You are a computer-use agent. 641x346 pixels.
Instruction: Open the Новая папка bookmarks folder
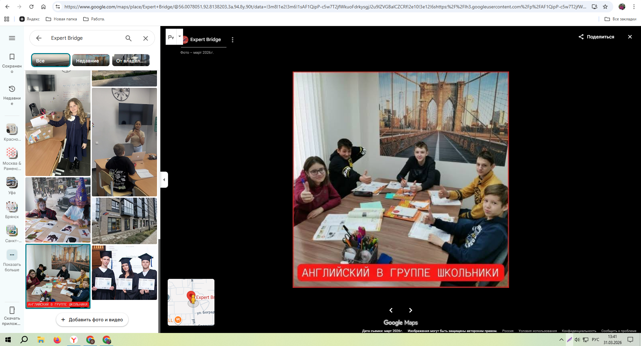click(61, 19)
